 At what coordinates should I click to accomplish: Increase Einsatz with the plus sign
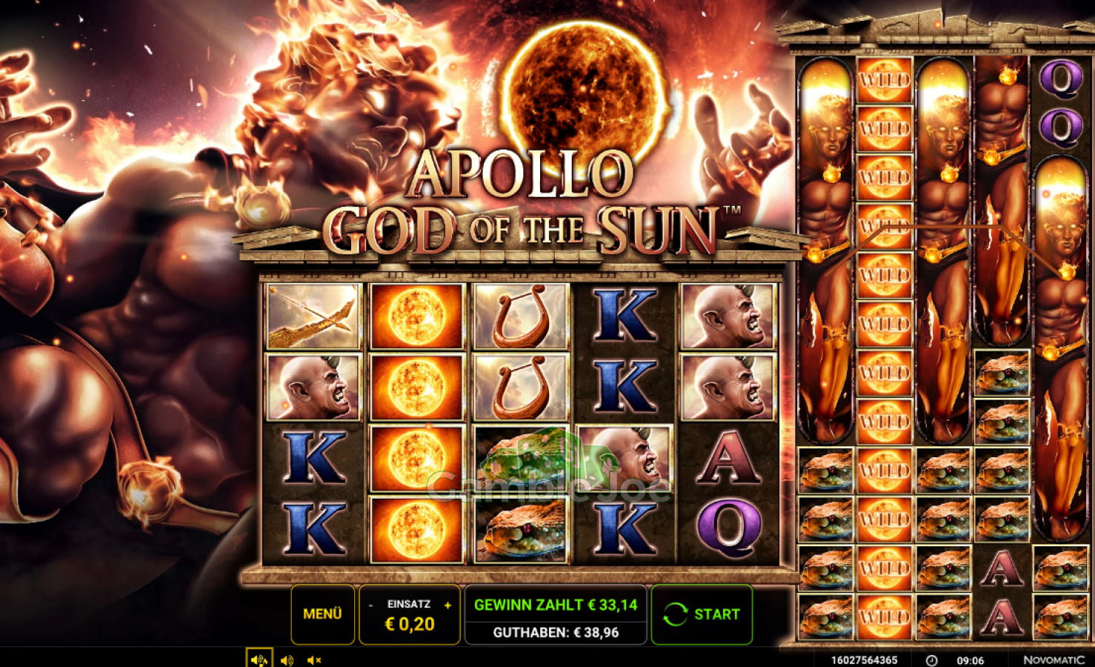pos(447,605)
